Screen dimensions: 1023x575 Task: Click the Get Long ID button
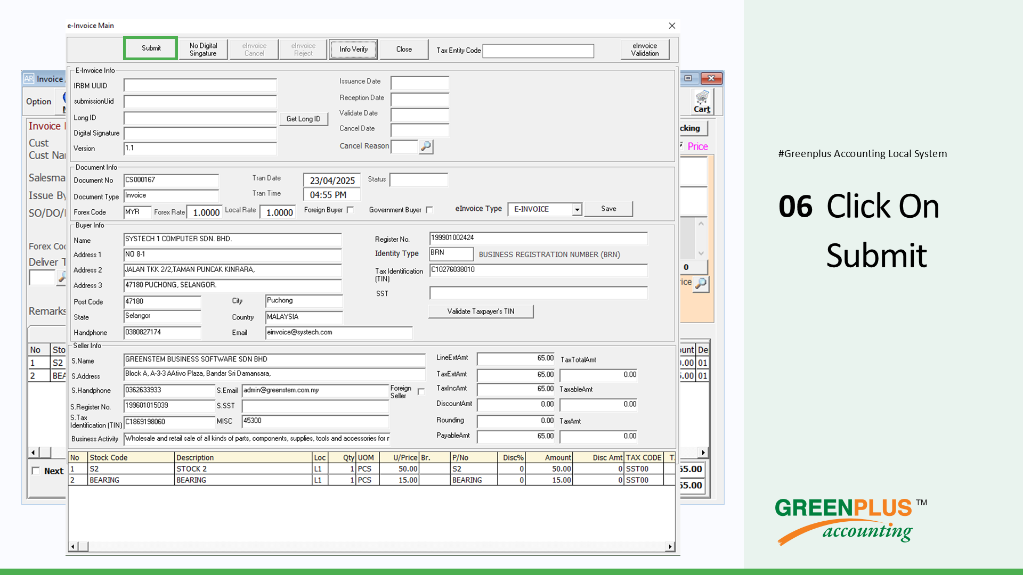point(303,119)
